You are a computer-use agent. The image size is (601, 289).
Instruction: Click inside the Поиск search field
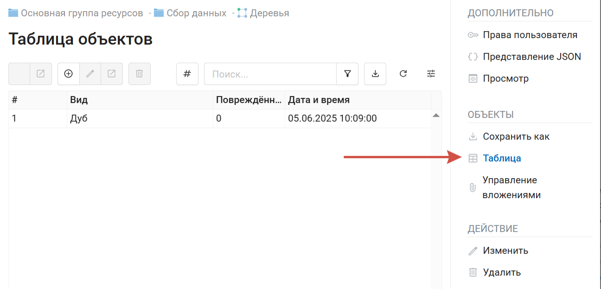click(x=269, y=74)
